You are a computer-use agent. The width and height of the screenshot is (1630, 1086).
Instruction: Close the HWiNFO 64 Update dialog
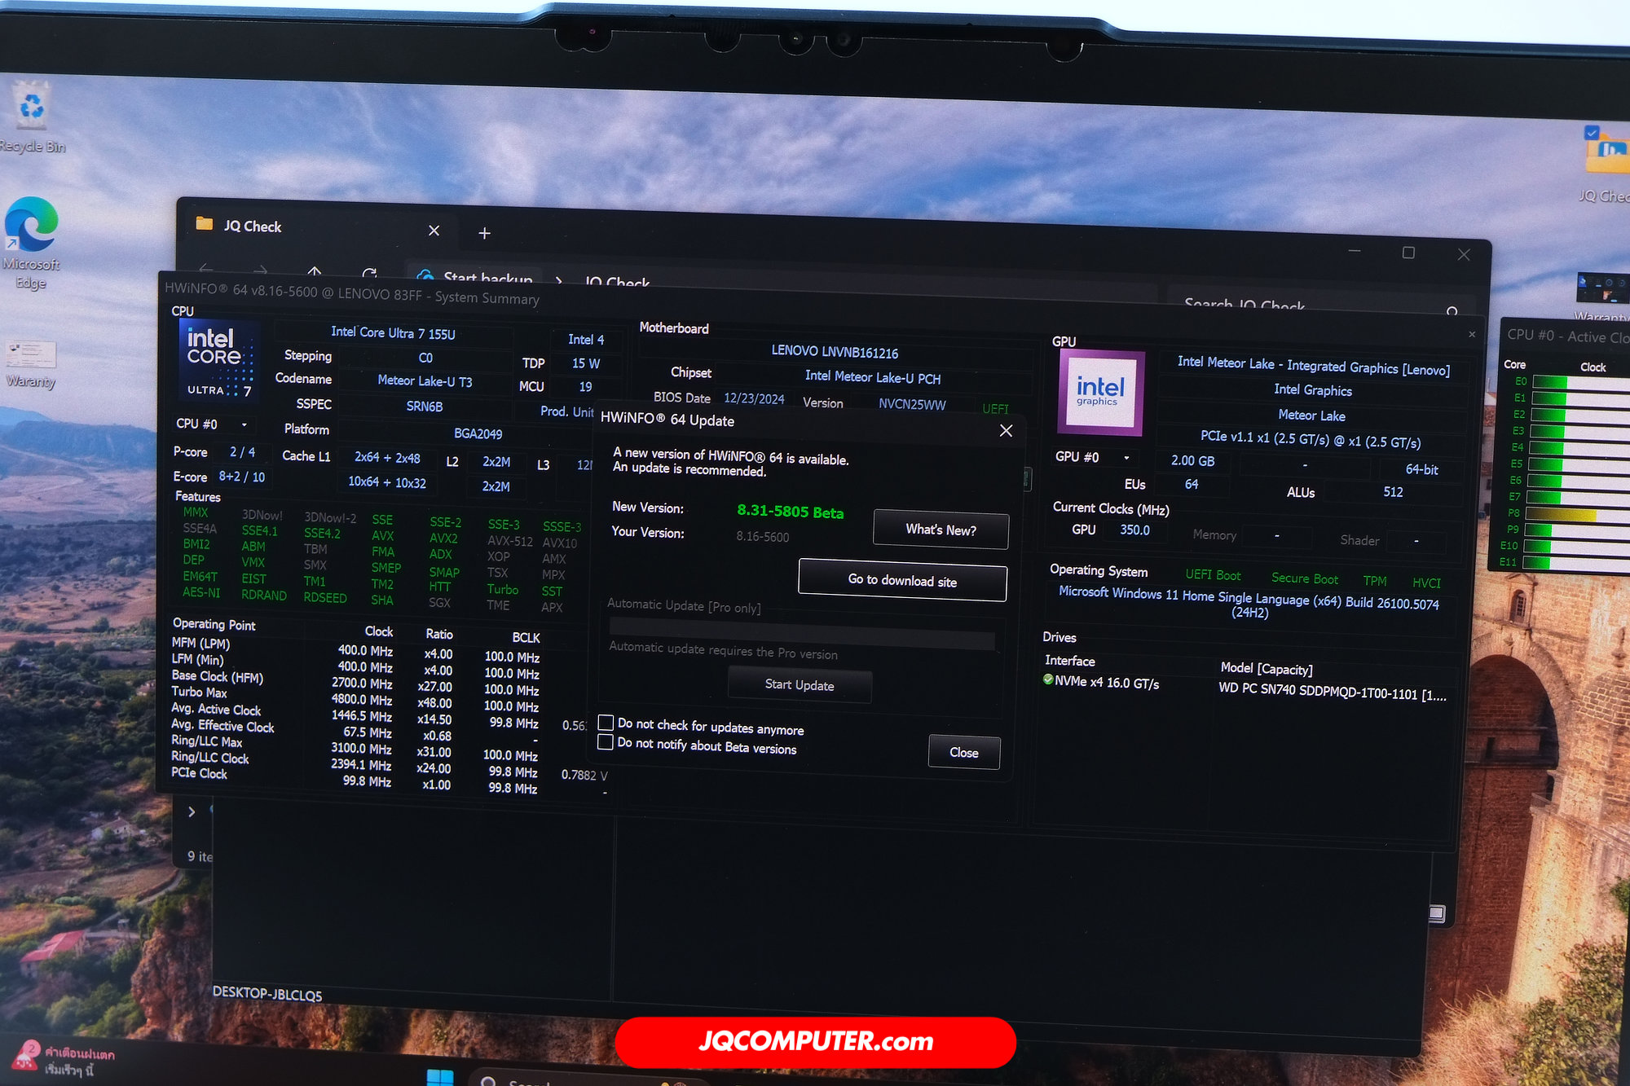[1006, 430]
